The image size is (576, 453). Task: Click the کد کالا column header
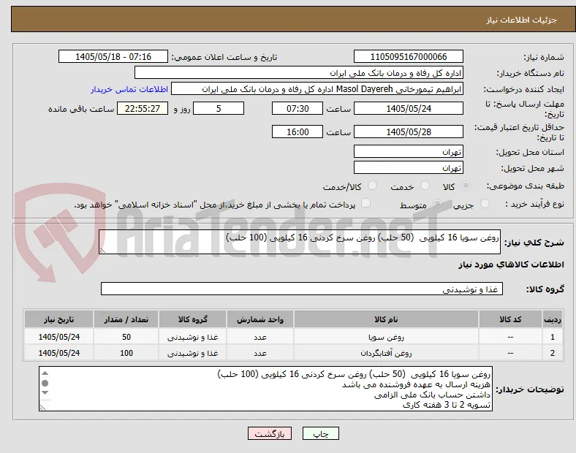click(510, 319)
